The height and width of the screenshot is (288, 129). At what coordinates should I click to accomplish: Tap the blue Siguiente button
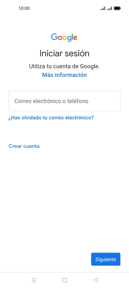pos(106,259)
